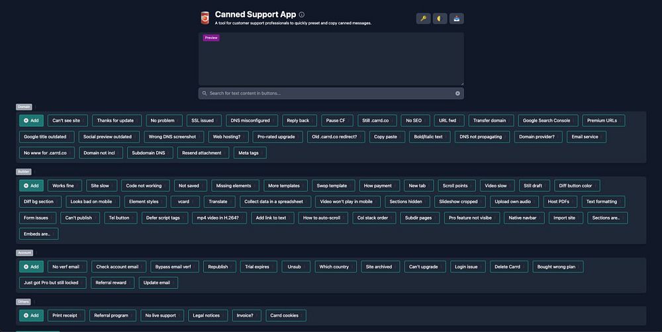
Task: Click the soup can app logo
Action: point(205,18)
